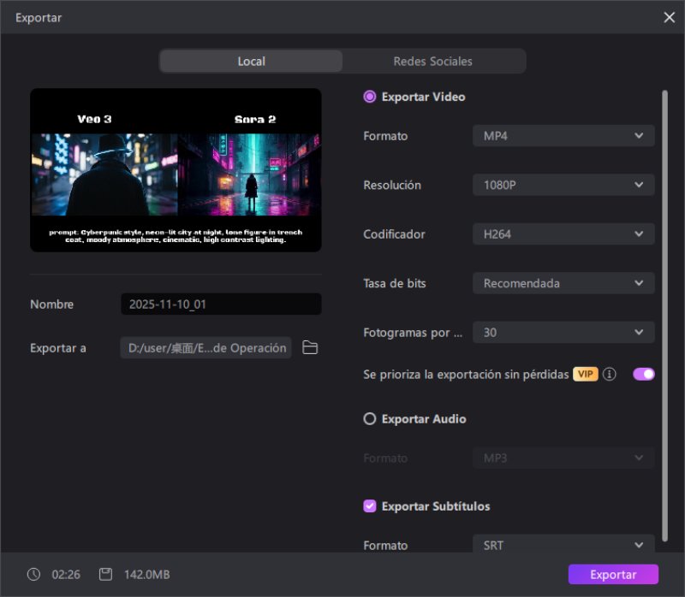685x597 pixels.
Task: Click the clock duration icon
Action: (33, 575)
